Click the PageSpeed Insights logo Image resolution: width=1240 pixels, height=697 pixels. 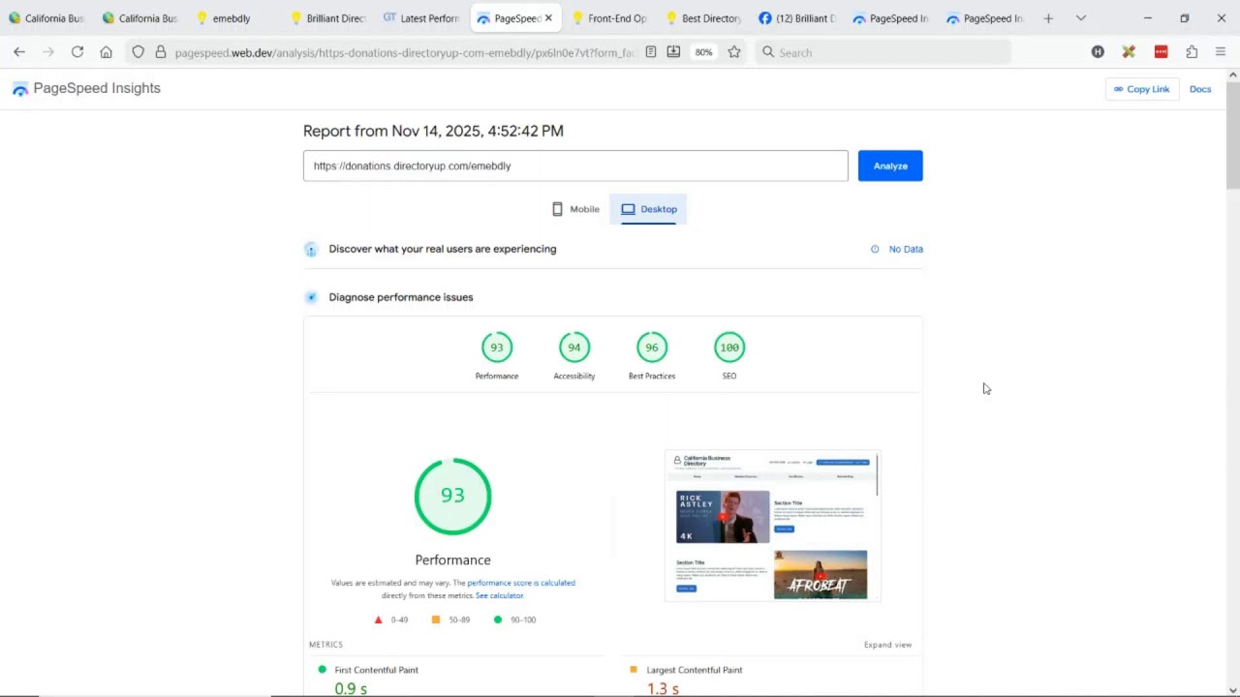[x=86, y=88]
